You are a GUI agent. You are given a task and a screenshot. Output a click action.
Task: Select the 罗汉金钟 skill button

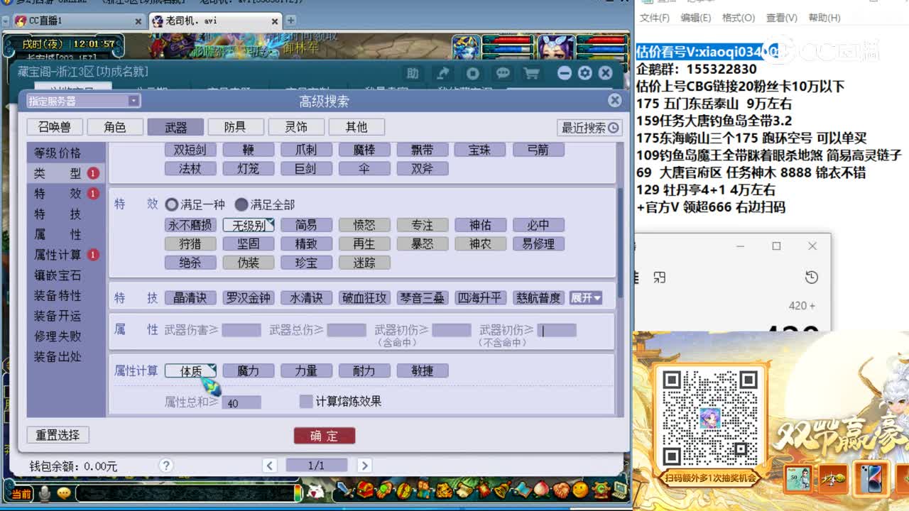click(249, 298)
